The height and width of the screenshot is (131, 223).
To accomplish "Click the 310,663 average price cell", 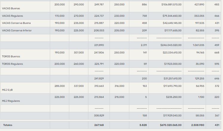I will [x=99, y=86].
